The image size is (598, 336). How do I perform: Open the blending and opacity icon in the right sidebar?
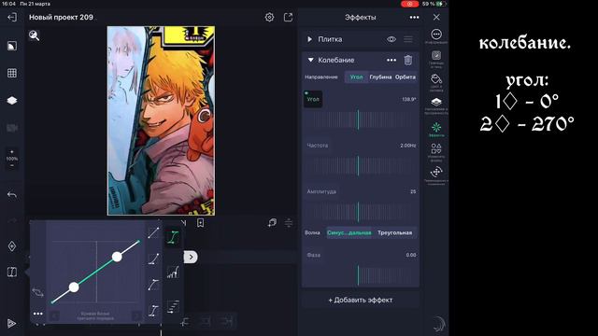tap(436, 102)
